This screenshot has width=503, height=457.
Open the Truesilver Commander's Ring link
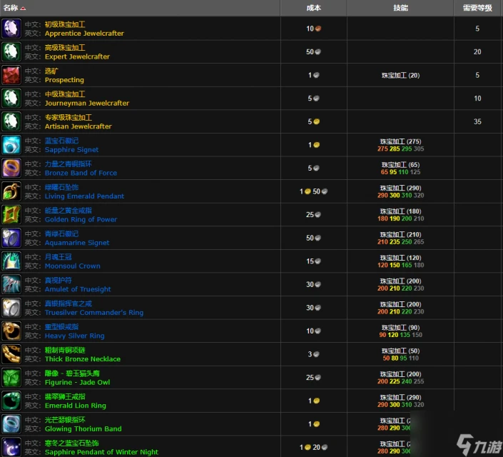(x=93, y=313)
